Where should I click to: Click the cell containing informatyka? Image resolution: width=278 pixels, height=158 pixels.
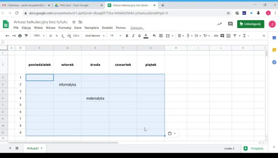(68, 85)
